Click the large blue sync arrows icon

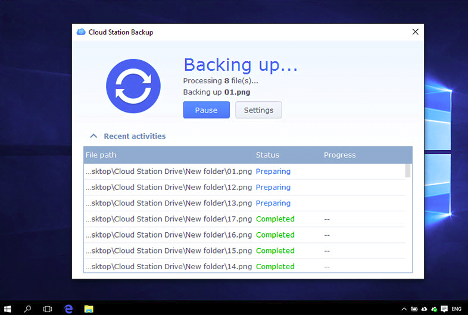click(x=133, y=86)
